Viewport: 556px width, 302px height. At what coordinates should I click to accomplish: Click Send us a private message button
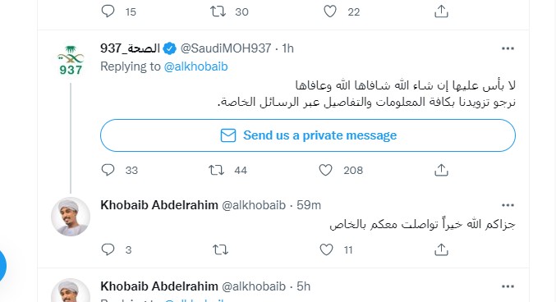coord(308,135)
